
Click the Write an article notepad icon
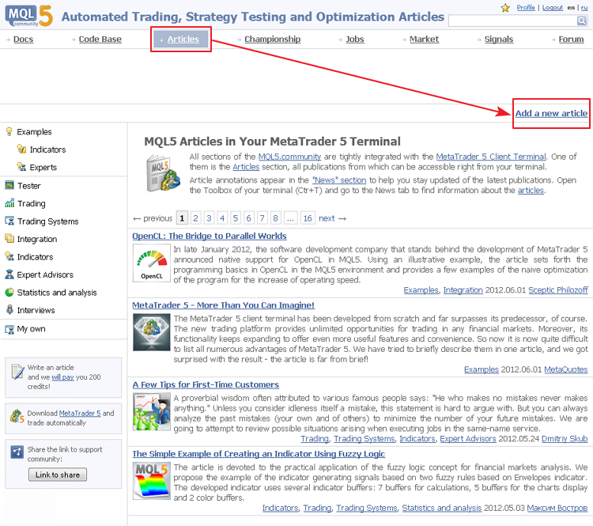[x=17, y=372]
